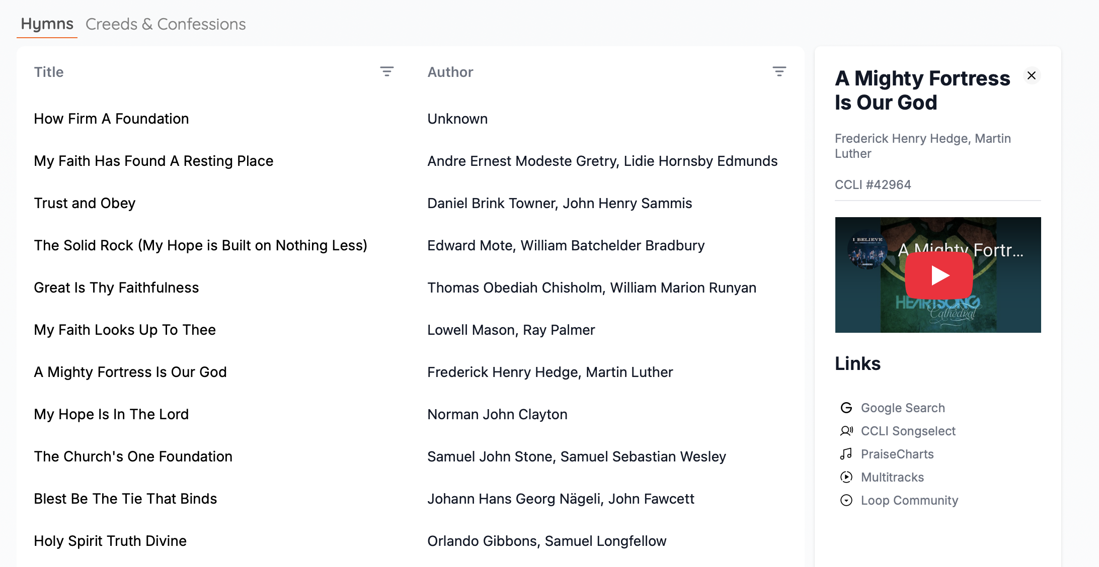Image resolution: width=1099 pixels, height=567 pixels.
Task: Select the How Firm A Foundation row
Action: [x=111, y=119]
